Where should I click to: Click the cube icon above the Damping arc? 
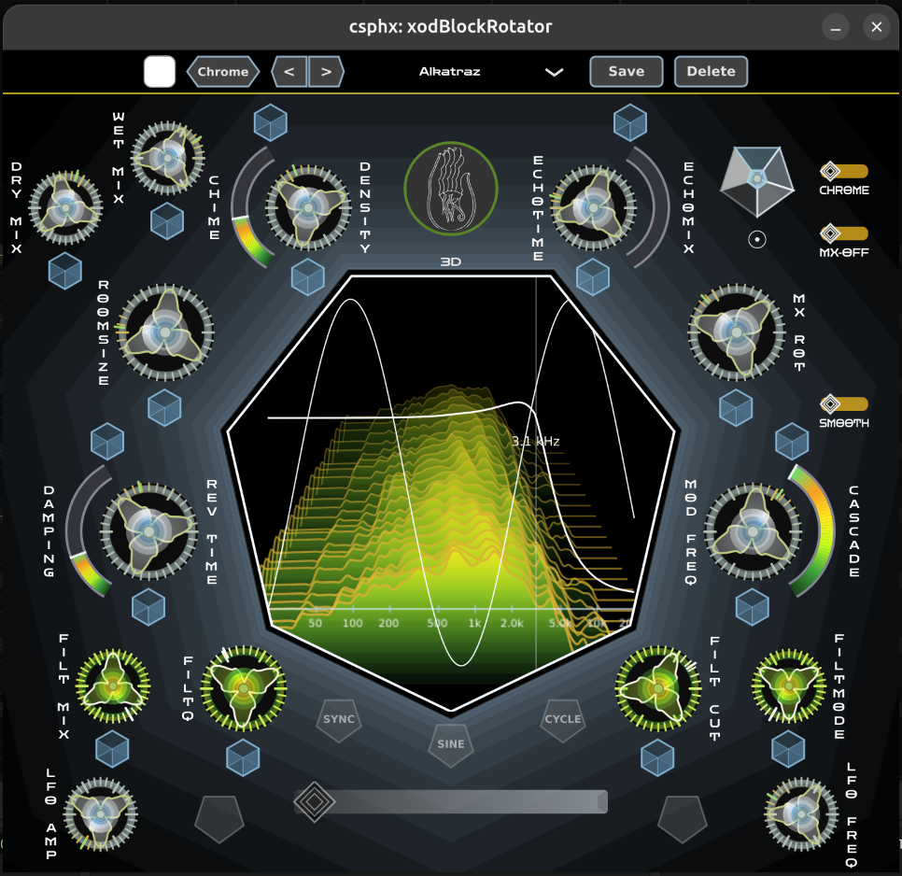[x=107, y=442]
